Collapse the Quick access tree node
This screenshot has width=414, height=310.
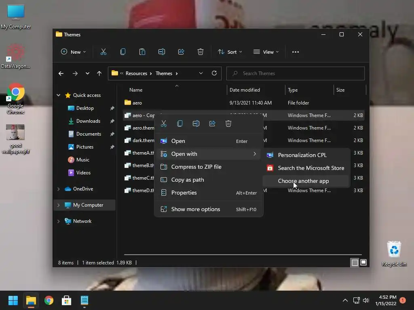pyautogui.click(x=59, y=95)
